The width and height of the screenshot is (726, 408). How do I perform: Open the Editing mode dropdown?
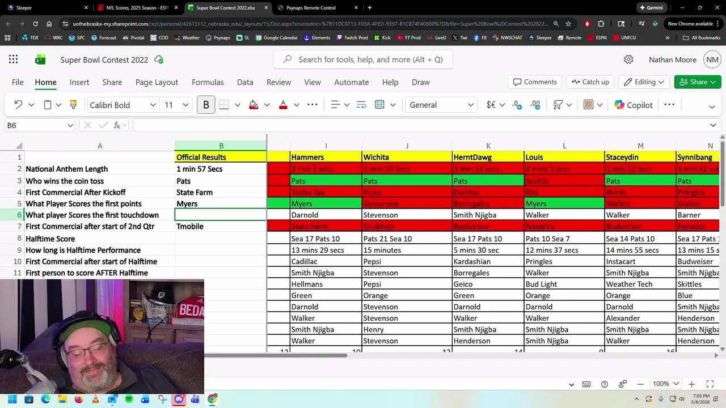point(644,82)
